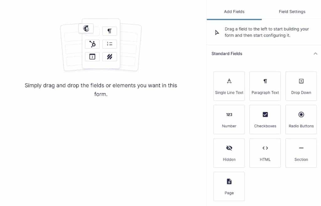
Task: Add a Drop Down field
Action: (x=301, y=86)
